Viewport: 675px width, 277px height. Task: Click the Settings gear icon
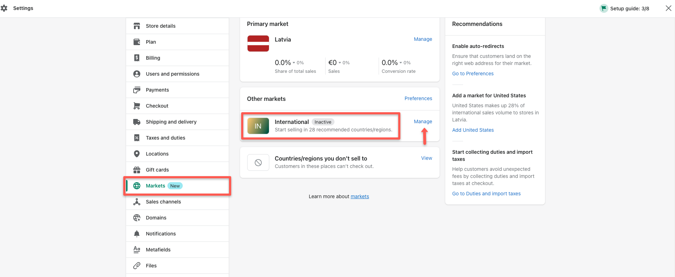coord(4,8)
